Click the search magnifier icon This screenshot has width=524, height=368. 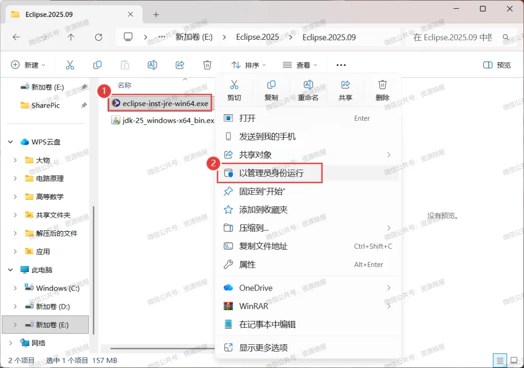tap(506, 37)
